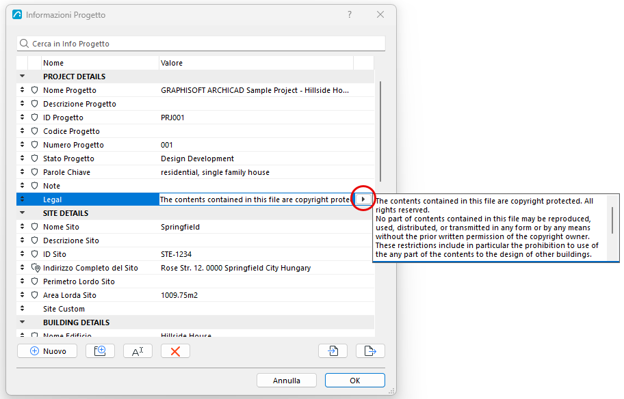Viewport: 624px width, 399px height.
Task: Confirm the dialog with OK
Action: [x=355, y=381]
